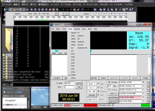Screen dimensions: 155x111
Task: Select Speed 3 radio button
Action: (x=102, y=14)
